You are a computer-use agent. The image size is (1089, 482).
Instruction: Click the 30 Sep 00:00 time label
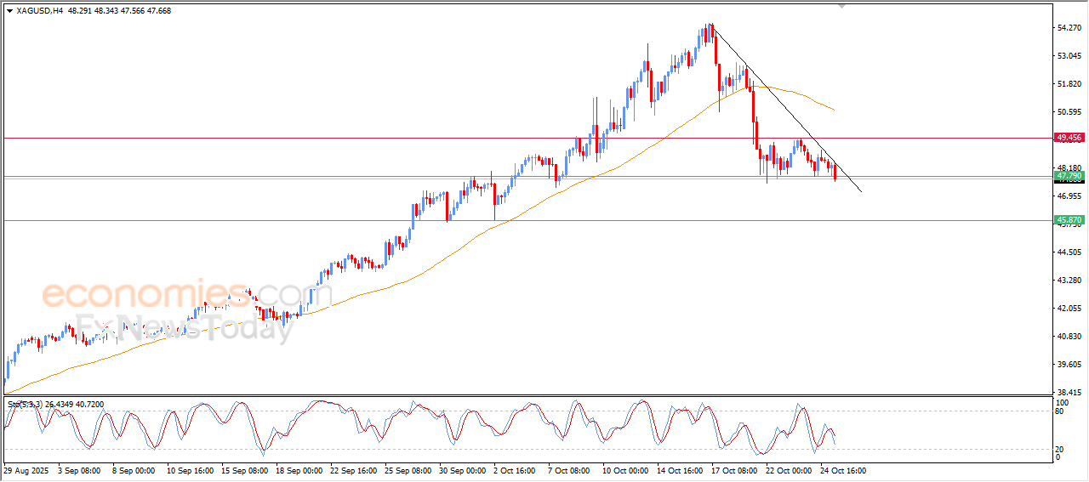463,469
